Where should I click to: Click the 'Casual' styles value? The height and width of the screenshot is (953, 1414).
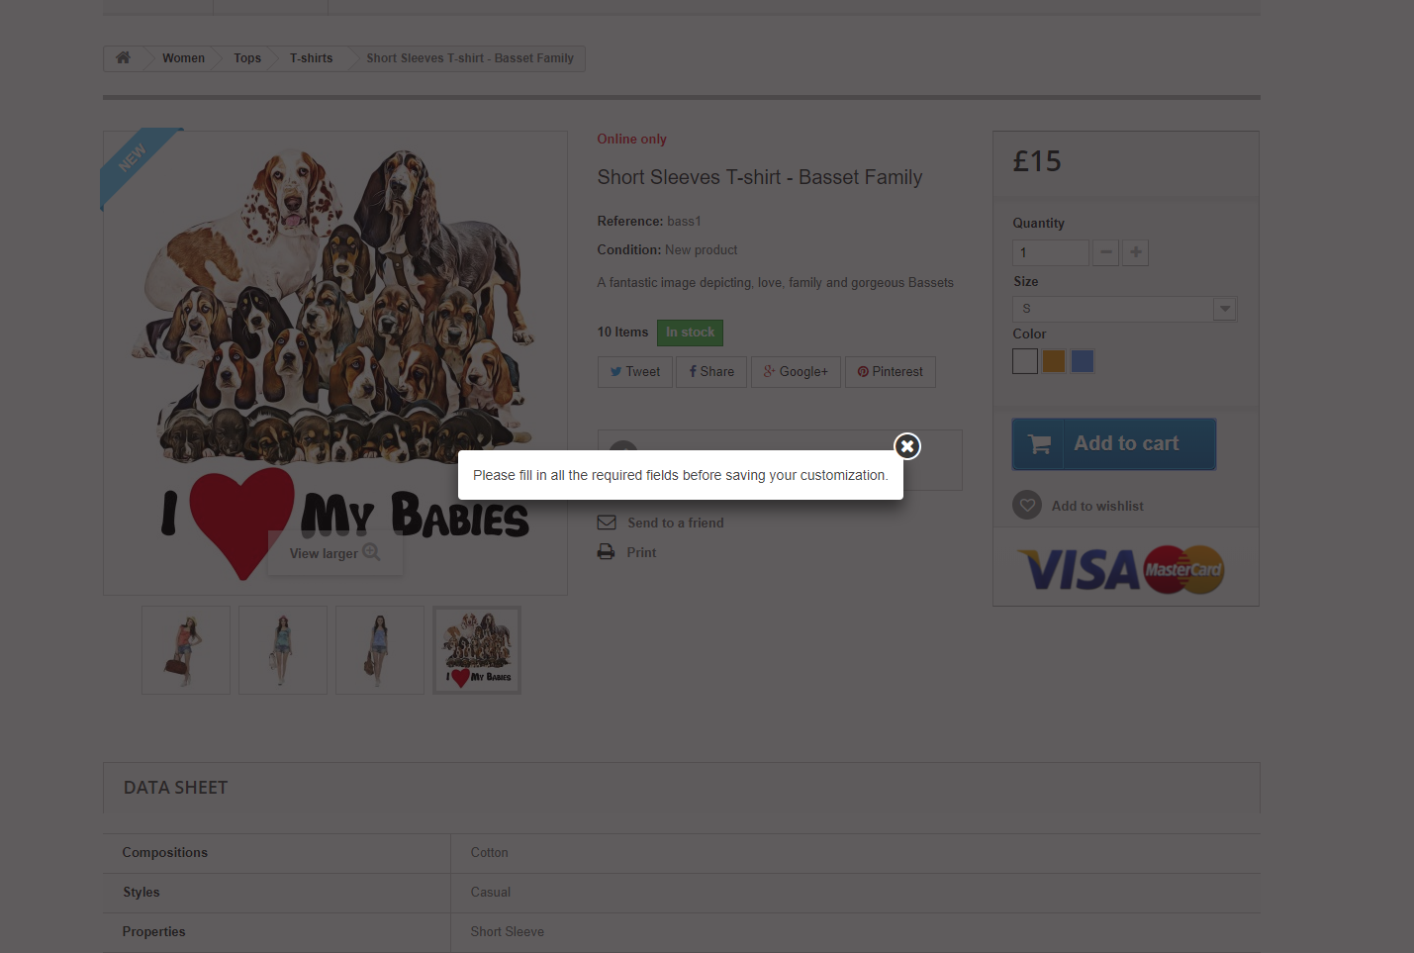coord(491,893)
